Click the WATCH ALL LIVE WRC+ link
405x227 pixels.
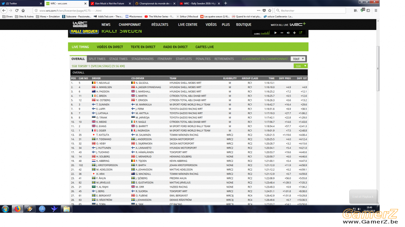pos(288,24)
